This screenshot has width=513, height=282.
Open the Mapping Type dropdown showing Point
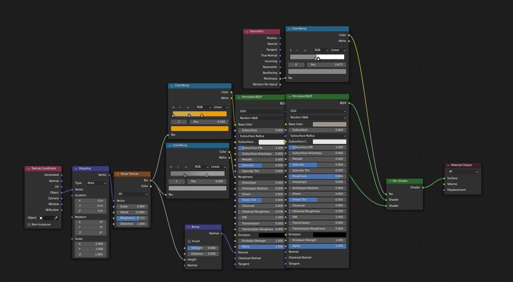click(96, 183)
